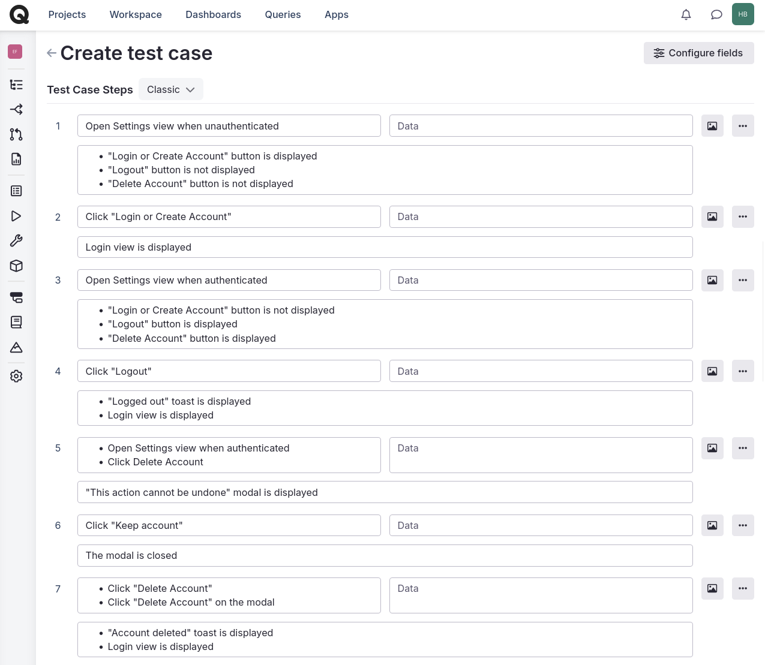This screenshot has width=765, height=665.
Task: Open the play icon in the sidebar
Action: click(16, 216)
